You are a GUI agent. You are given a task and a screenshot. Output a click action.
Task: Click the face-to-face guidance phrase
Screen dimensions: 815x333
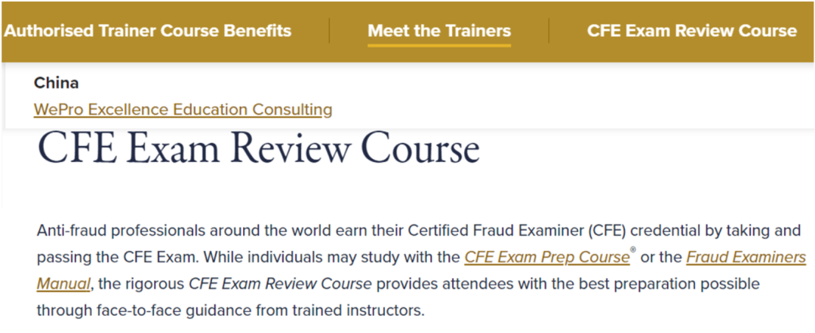point(158,310)
